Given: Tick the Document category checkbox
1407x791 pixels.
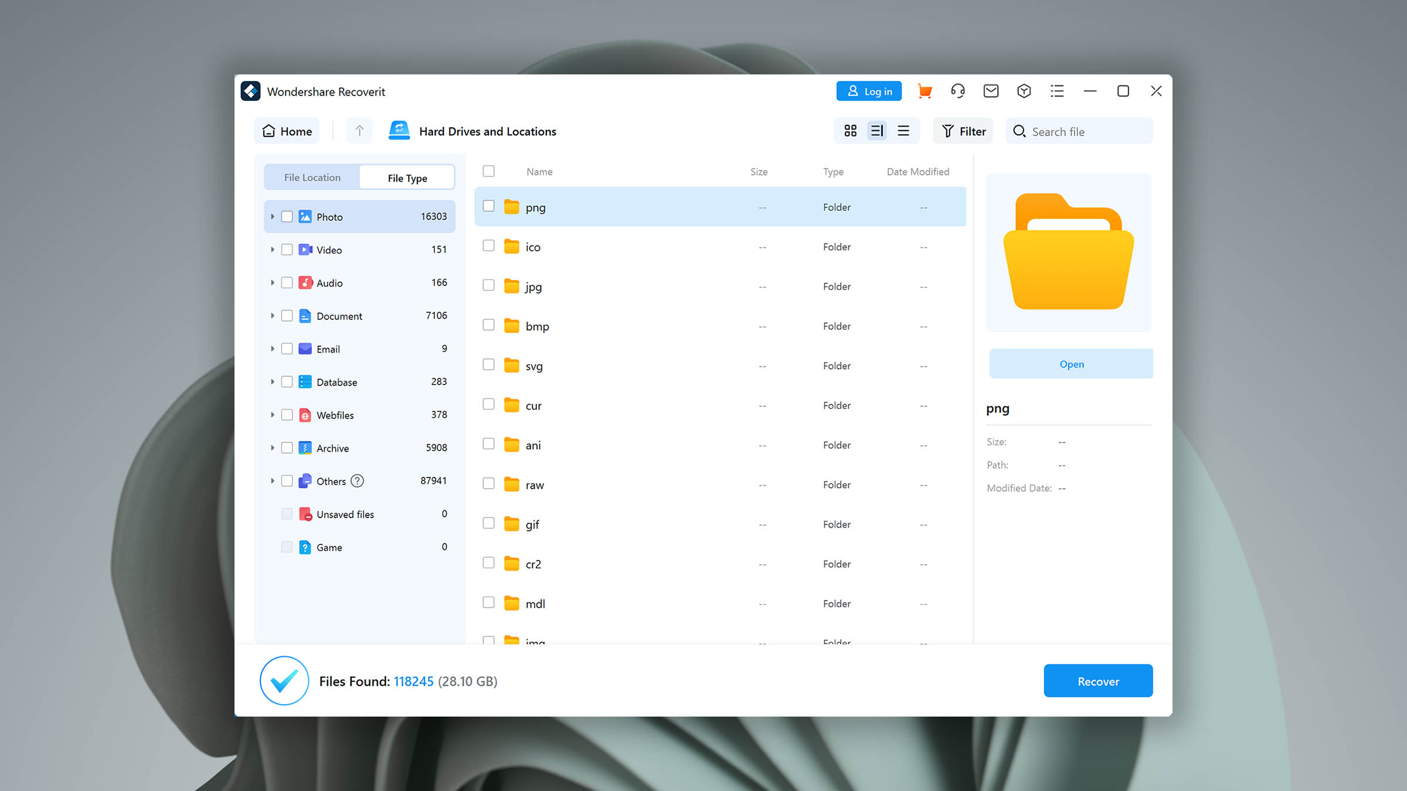Looking at the screenshot, I should pos(287,316).
